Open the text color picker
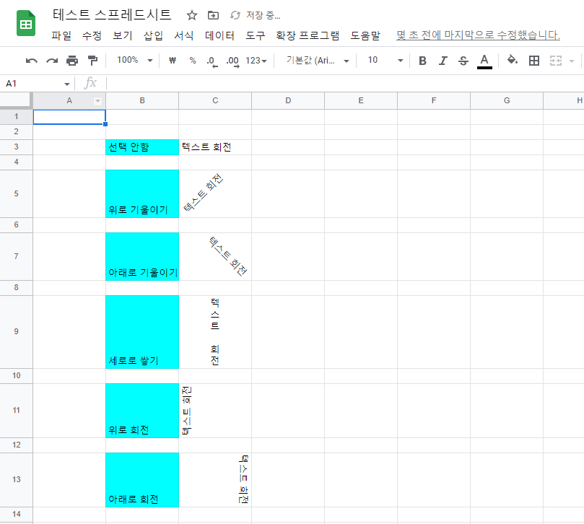Image resolution: width=584 pixels, height=524 pixels. pos(484,61)
